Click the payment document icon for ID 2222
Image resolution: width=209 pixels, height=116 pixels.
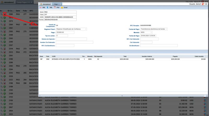tap(5, 80)
